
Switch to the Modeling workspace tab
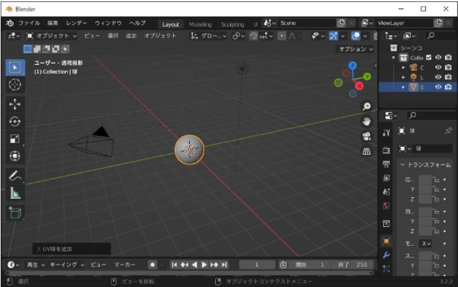coord(200,24)
